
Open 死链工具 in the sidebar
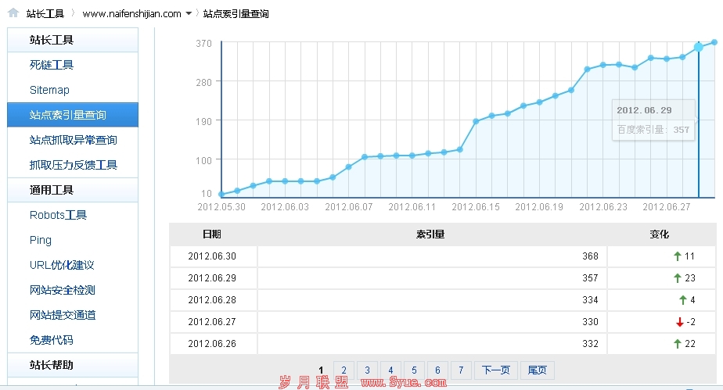[x=51, y=65]
